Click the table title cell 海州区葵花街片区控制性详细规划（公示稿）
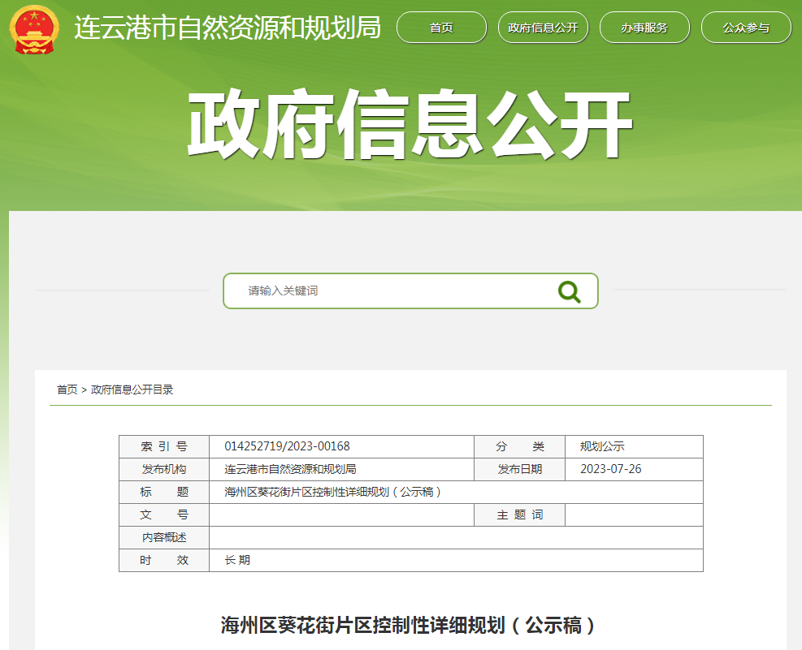Image resolution: width=802 pixels, height=650 pixels. tap(456, 493)
